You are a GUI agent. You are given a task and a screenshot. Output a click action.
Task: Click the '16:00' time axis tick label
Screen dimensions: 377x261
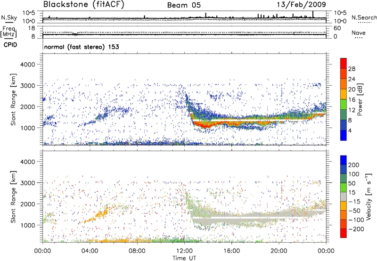tap(231, 251)
